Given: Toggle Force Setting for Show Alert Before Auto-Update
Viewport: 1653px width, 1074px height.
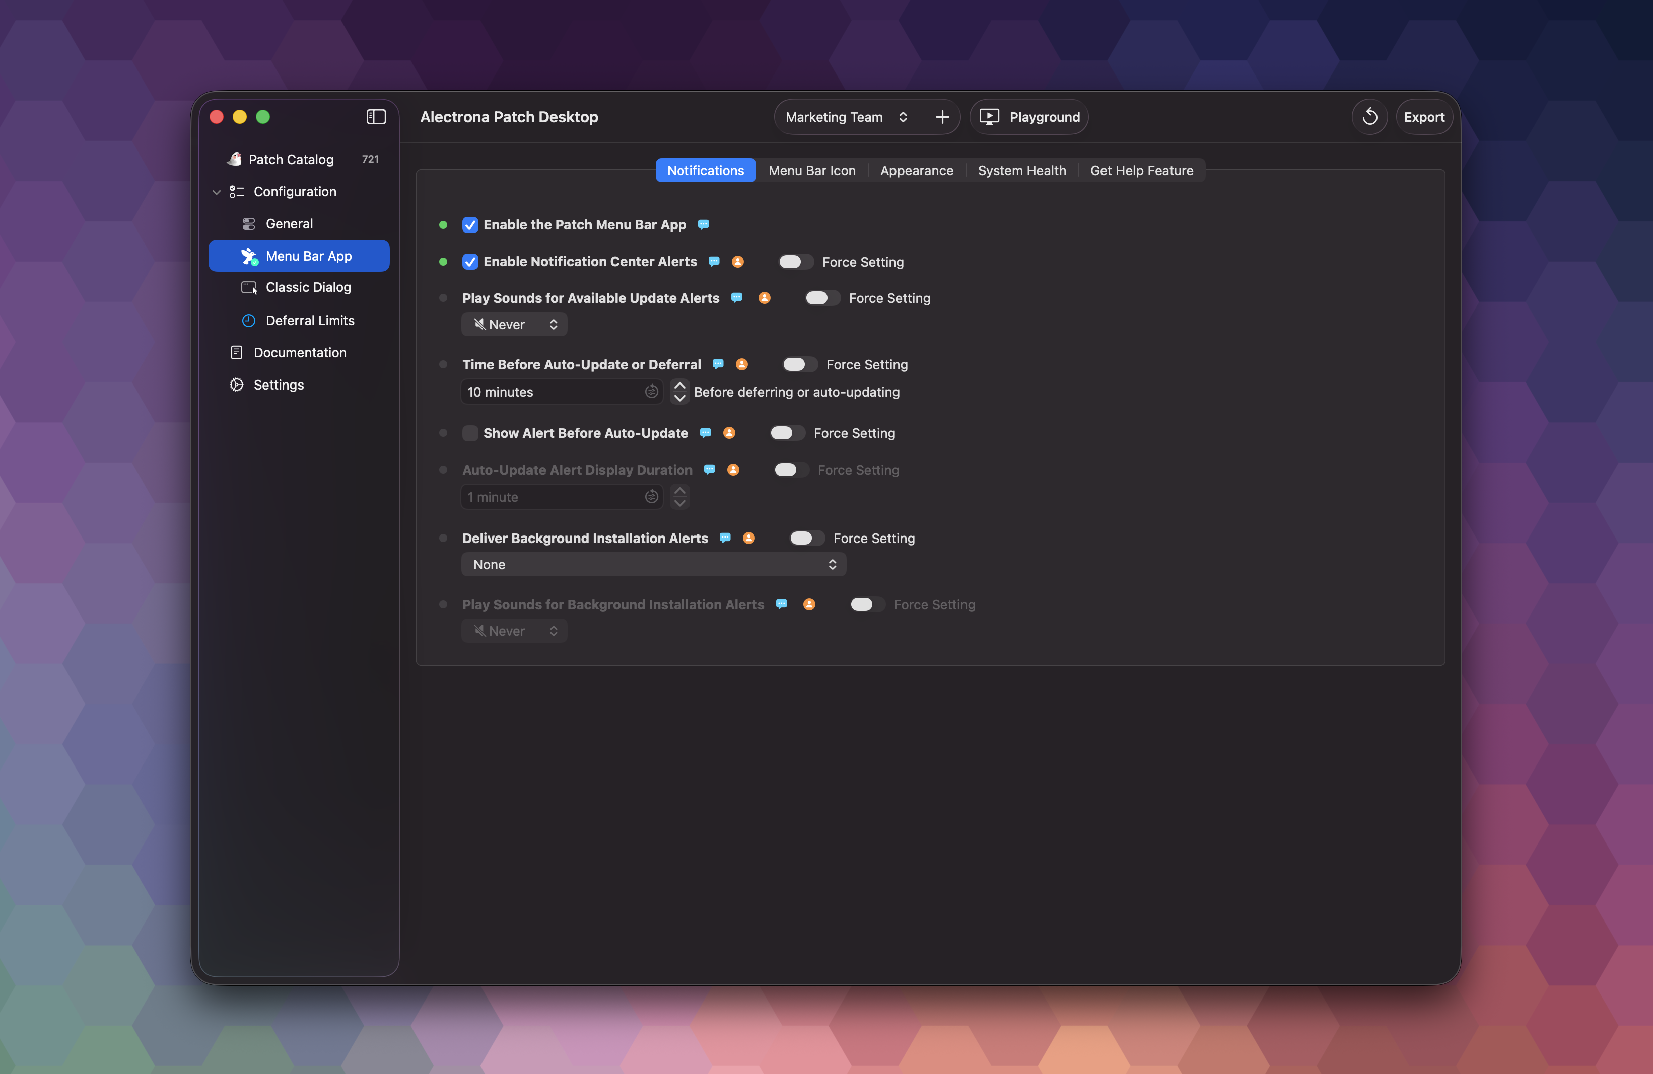Looking at the screenshot, I should tap(787, 433).
